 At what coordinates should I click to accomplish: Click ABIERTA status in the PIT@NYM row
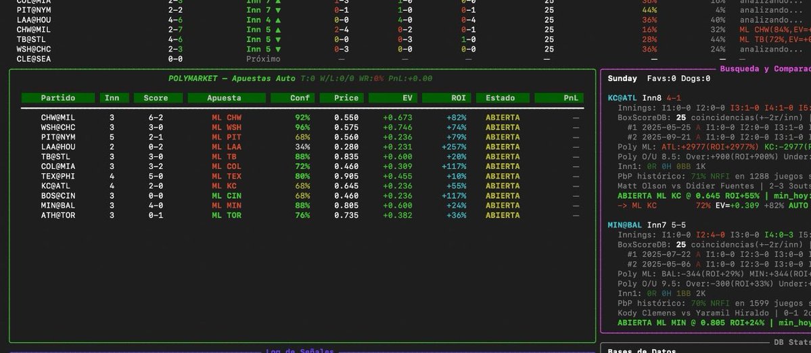(503, 137)
